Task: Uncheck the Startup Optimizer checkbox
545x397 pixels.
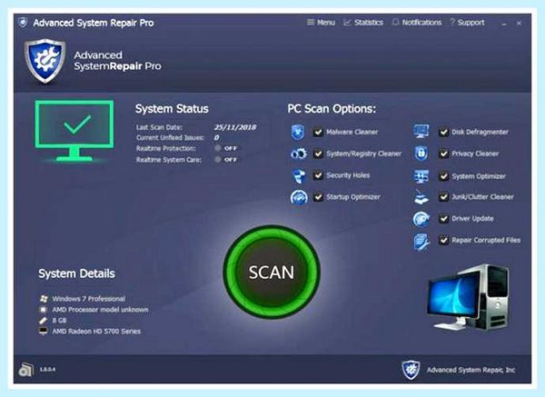Action: tap(318, 197)
